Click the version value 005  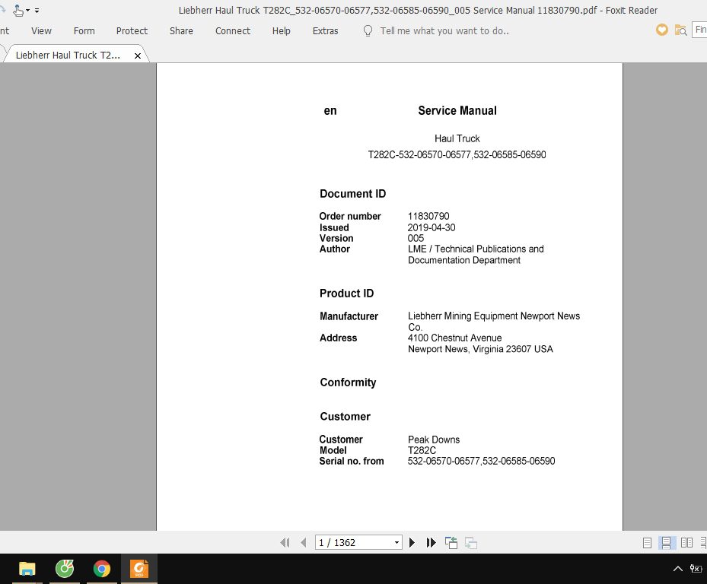tap(416, 238)
